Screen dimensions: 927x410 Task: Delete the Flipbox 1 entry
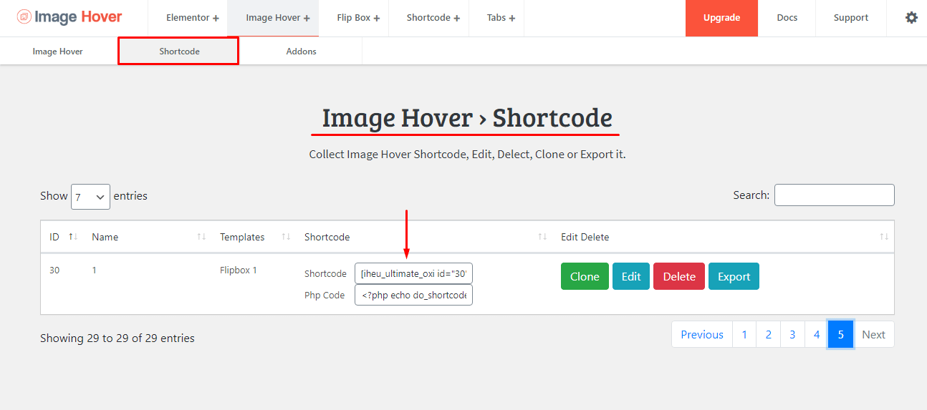pyautogui.click(x=679, y=276)
